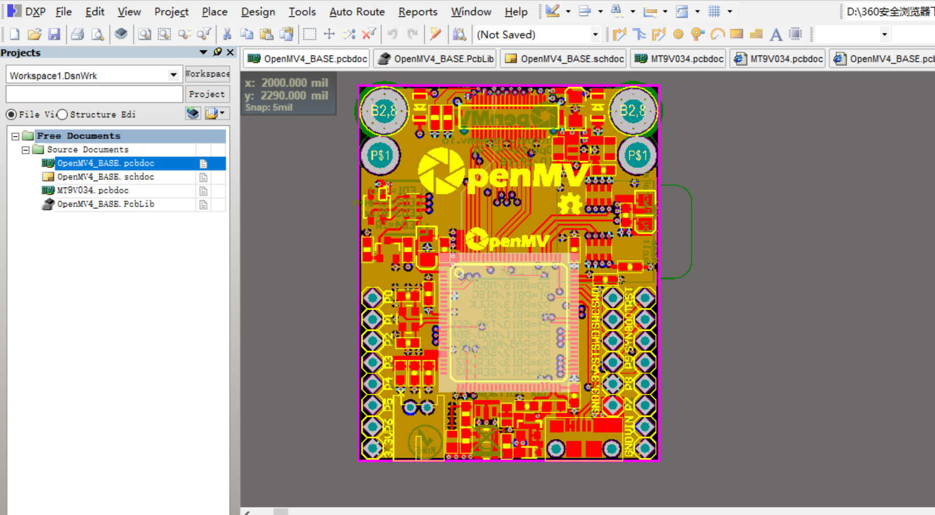
Task: Cut selection with scissors icon
Action: [x=227, y=35]
